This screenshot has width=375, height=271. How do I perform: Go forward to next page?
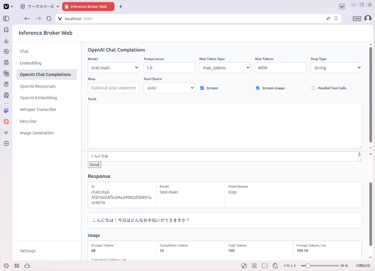pyautogui.click(x=38, y=19)
